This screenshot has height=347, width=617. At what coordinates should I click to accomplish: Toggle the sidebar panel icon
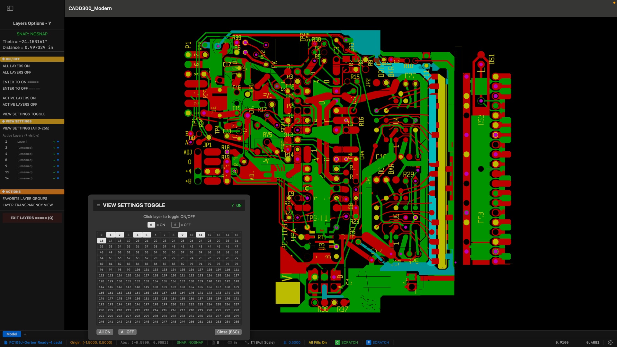click(10, 8)
